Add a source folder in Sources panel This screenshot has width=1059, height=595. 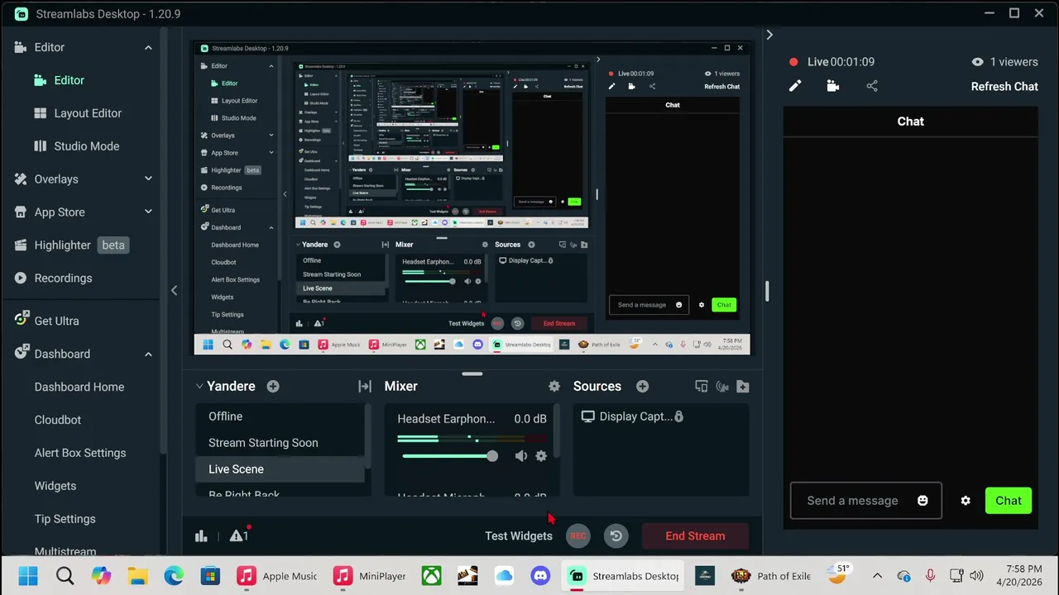(743, 386)
